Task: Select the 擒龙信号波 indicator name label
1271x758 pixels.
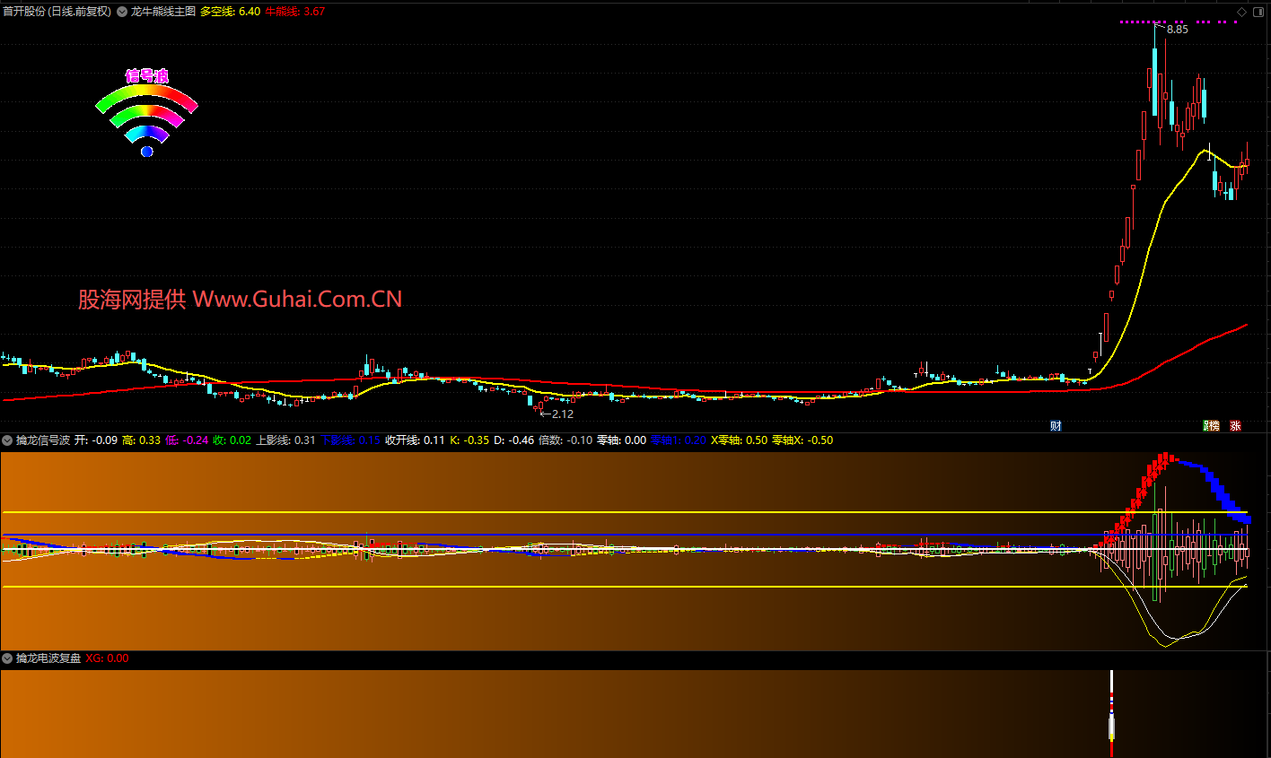Action: click(x=42, y=440)
